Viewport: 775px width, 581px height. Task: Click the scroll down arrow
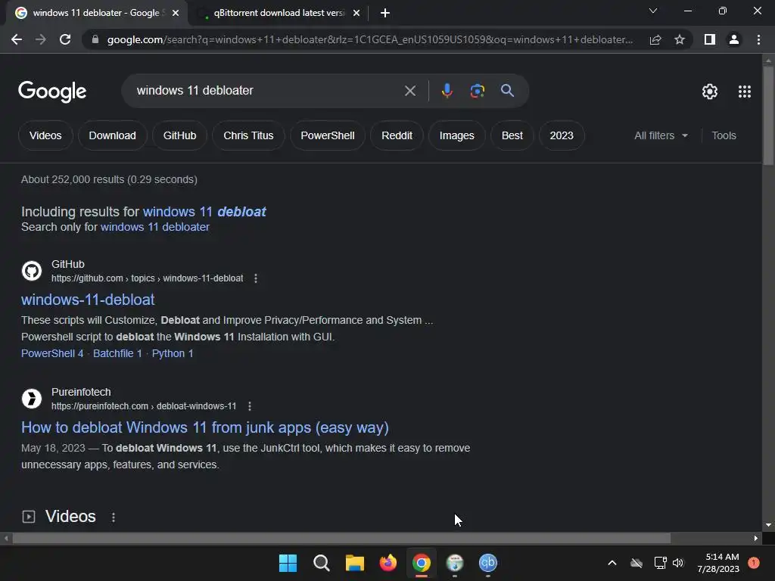pyautogui.click(x=768, y=525)
